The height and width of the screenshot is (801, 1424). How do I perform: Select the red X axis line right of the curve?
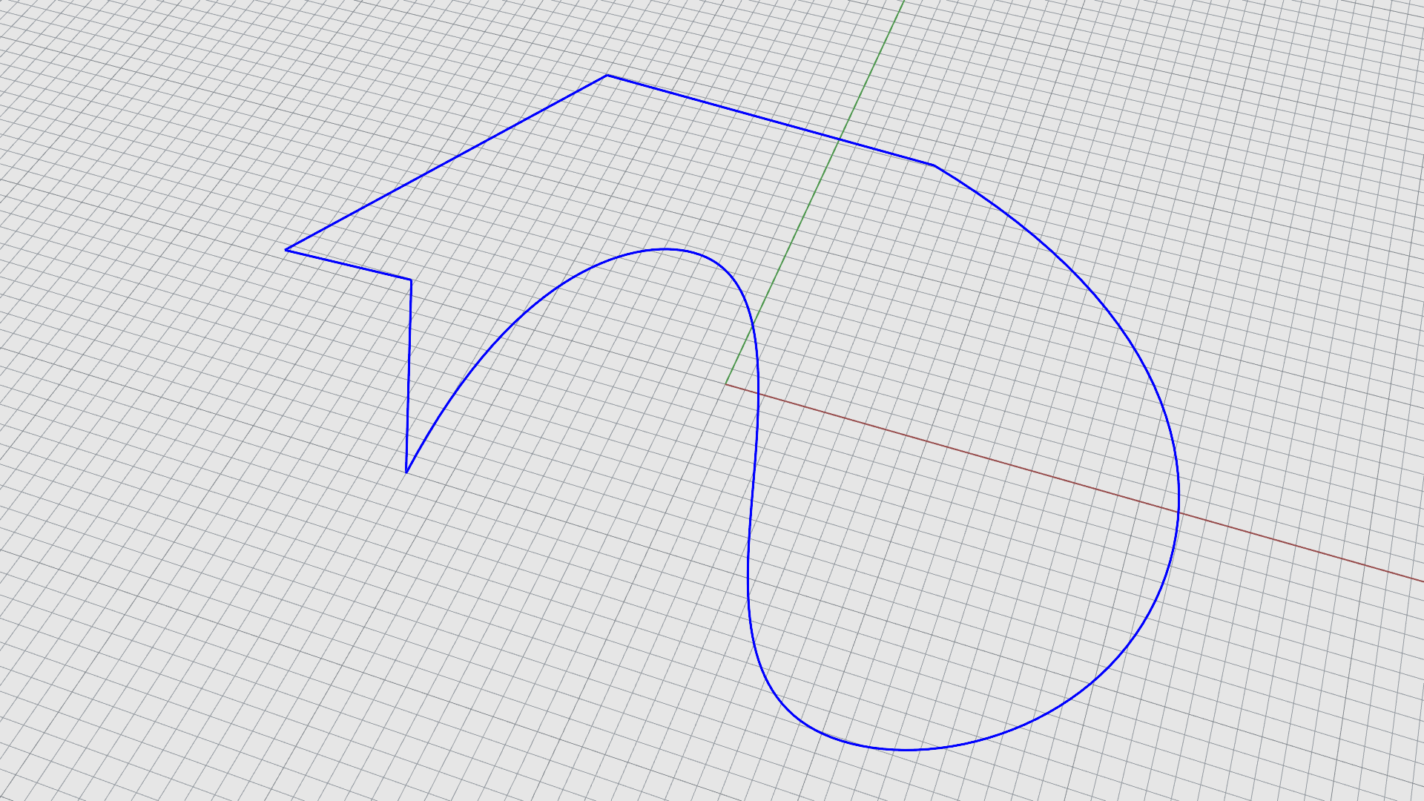click(1305, 547)
